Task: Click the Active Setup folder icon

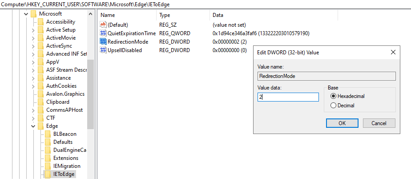Action: pos(40,30)
